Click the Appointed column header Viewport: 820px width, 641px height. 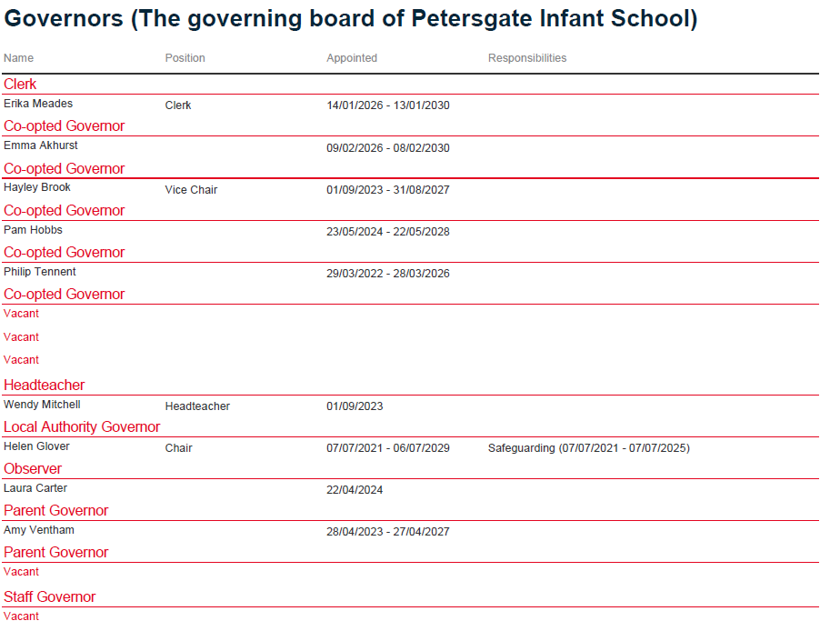click(352, 58)
